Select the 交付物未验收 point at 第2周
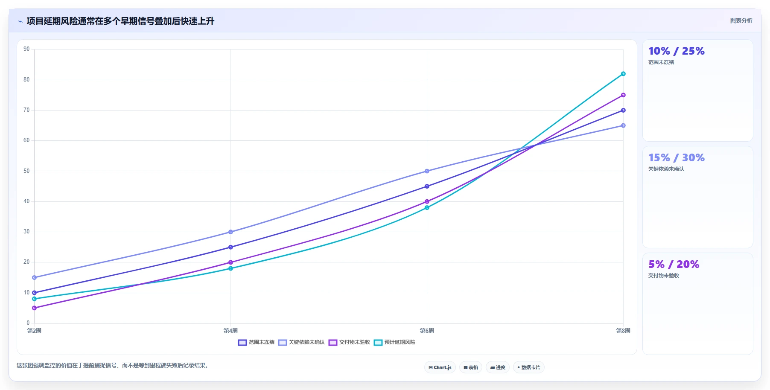 click(34, 308)
